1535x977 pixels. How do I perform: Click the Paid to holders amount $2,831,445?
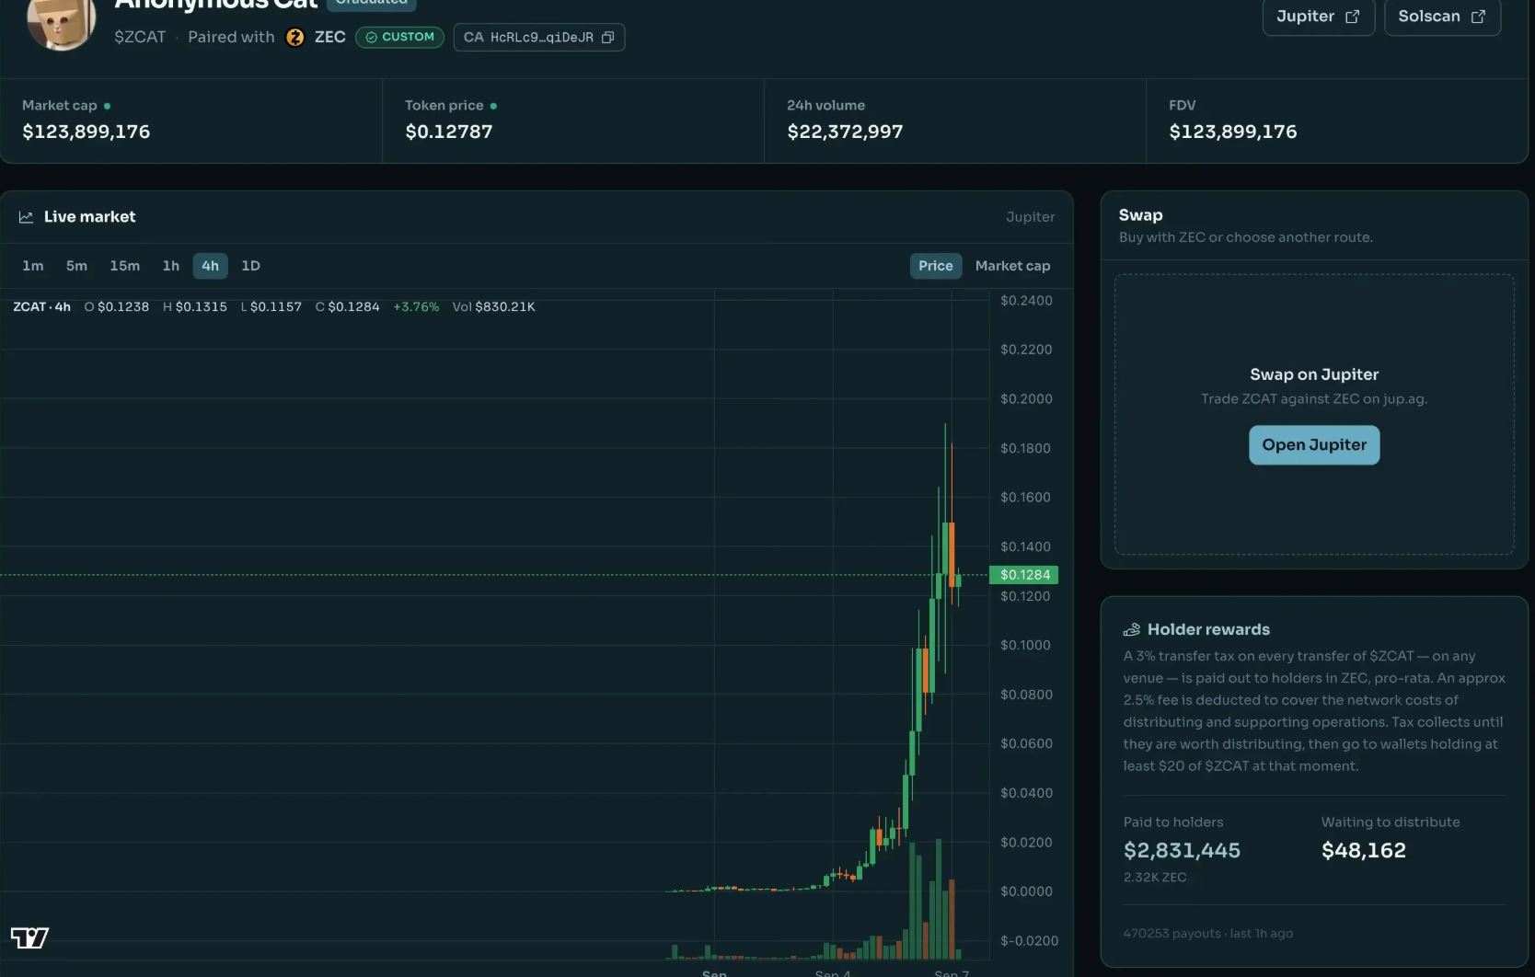point(1182,850)
